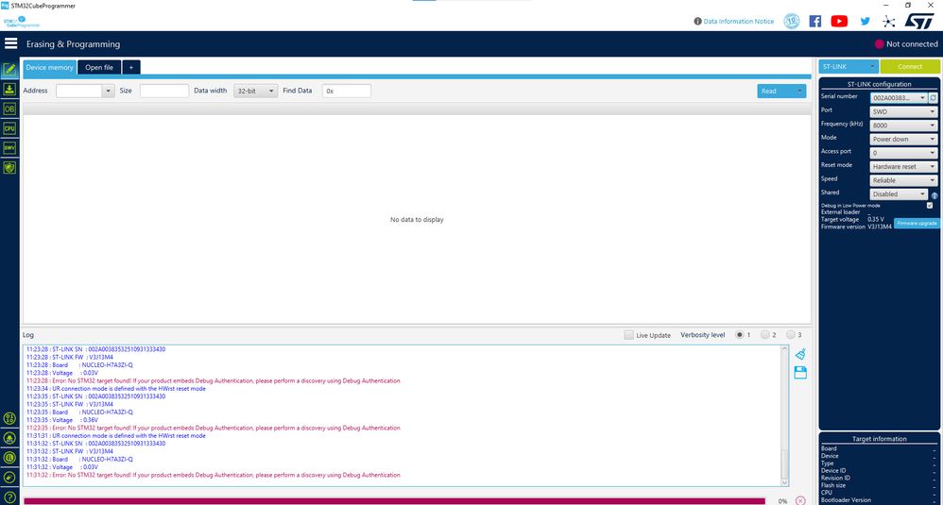The width and height of the screenshot is (943, 505).
Task: Open the shield security panel icon
Action: pyautogui.click(x=9, y=167)
